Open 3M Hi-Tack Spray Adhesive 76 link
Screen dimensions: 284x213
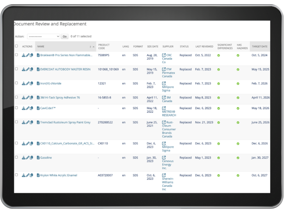[60, 98]
